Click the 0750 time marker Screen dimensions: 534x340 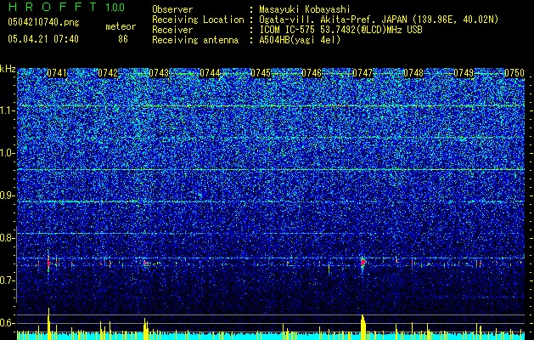[x=514, y=73]
